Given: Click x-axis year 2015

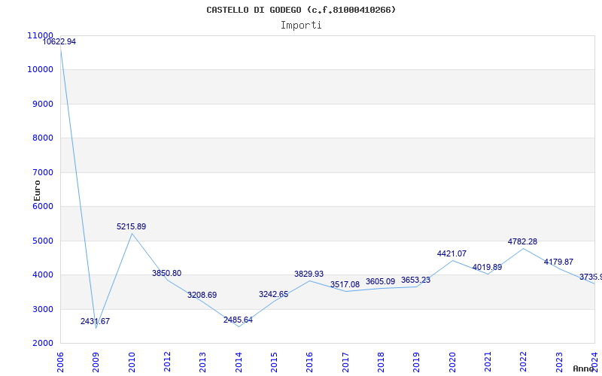Looking at the screenshot, I should [x=274, y=362].
